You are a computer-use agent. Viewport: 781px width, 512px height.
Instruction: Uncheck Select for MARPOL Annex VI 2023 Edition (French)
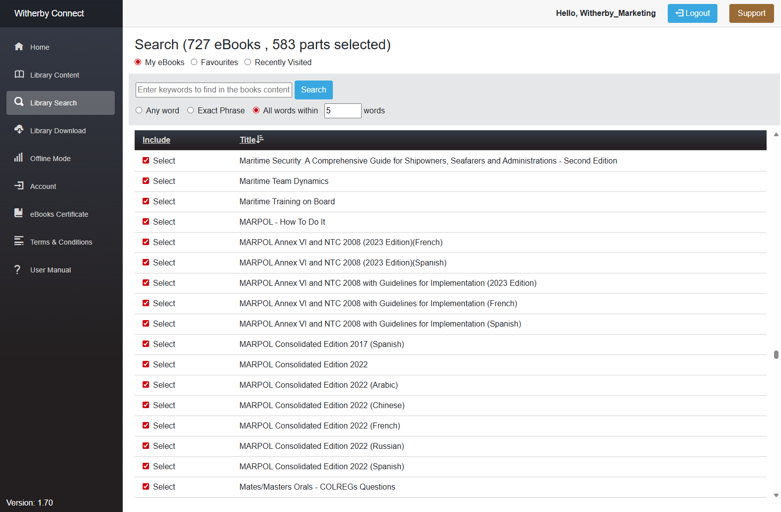(146, 242)
